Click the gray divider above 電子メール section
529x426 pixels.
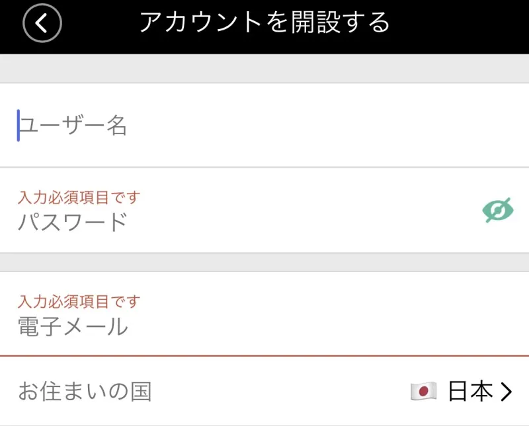tap(264, 262)
